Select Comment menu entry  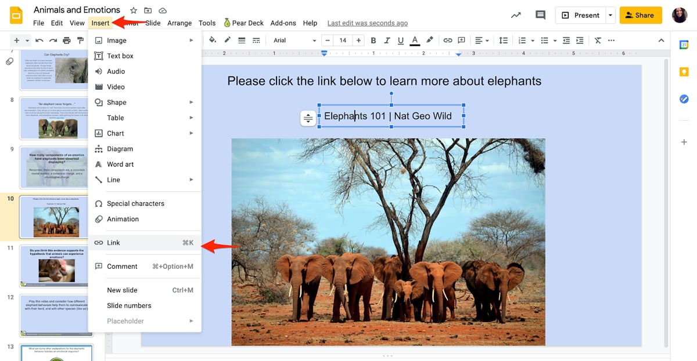click(144, 267)
